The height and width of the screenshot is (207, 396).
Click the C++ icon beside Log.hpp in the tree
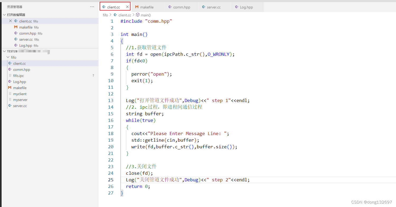(10, 82)
